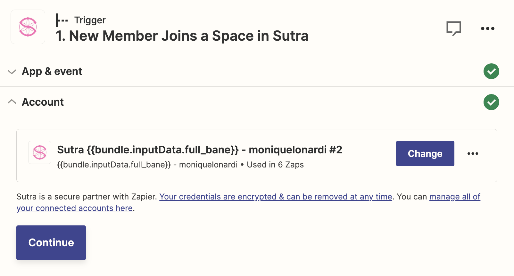Click the small Sutra icon in the account card
The image size is (514, 276).
(x=40, y=152)
